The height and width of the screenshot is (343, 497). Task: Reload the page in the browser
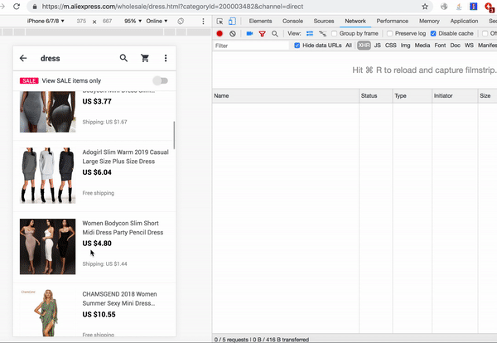[x=17, y=7]
